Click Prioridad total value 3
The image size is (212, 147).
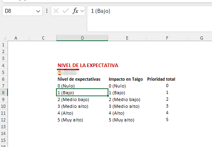167,106
